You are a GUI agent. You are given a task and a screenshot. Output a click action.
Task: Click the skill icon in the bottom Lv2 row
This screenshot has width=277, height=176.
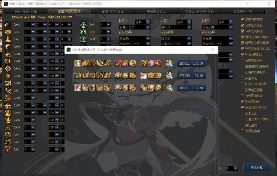[x=7, y=150]
